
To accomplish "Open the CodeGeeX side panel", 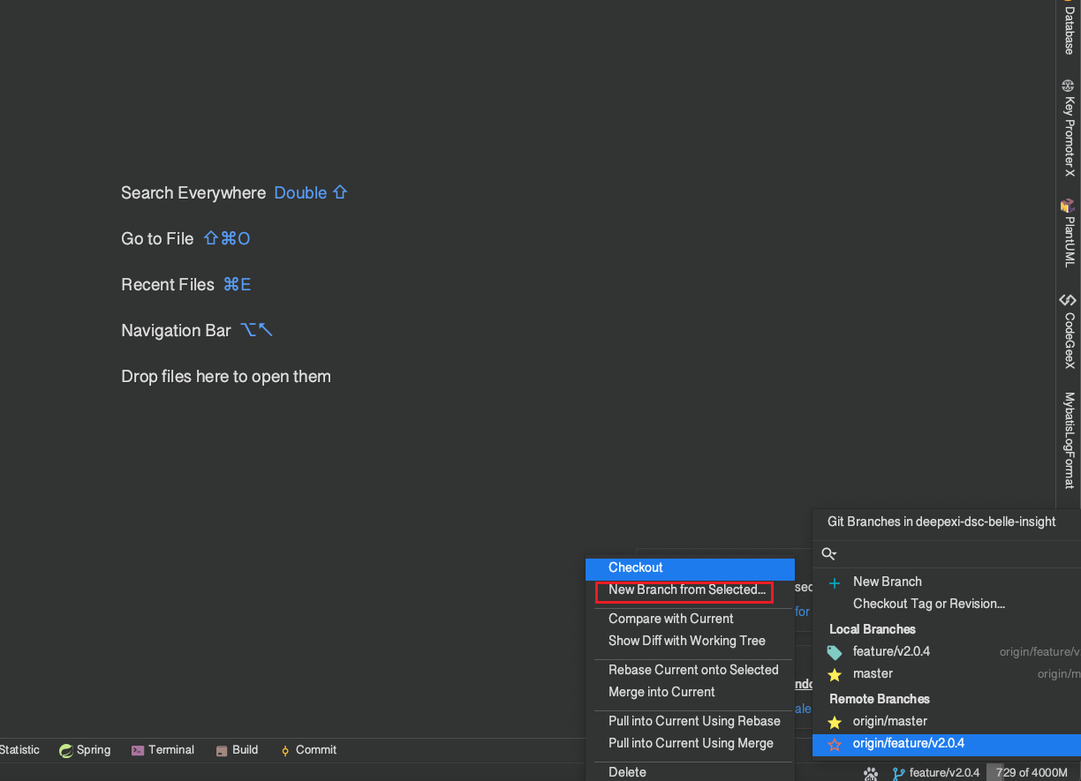I will 1069,330.
